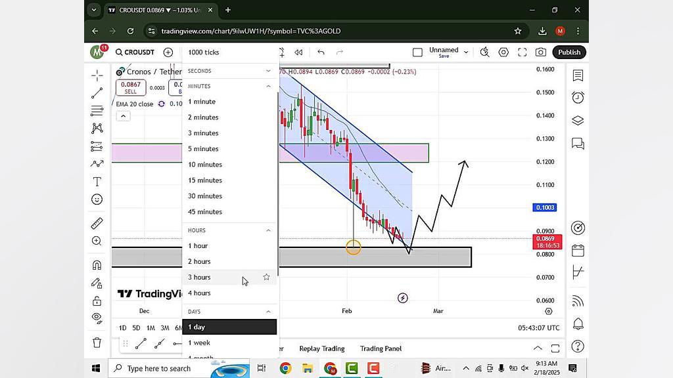The image size is (673, 378).
Task: Toggle magnet mode for drawings
Action: tap(97, 265)
